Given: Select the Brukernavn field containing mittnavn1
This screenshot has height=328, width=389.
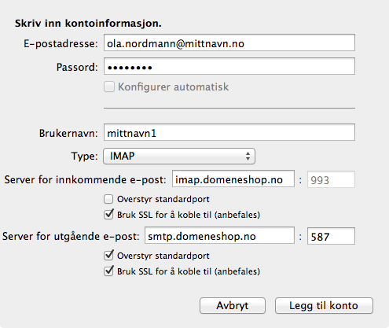Looking at the screenshot, I should click(x=229, y=132).
